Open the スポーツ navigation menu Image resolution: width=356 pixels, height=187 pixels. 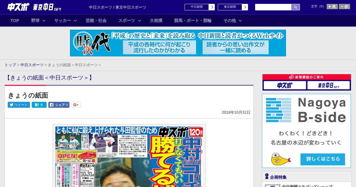127,20
